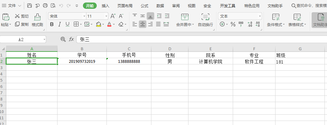Expand the Merge and Center dropdown arrow
327x125 pixels.
coord(193,24)
